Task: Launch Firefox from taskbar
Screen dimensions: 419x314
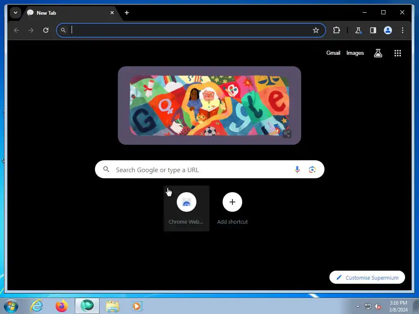Action: 62,306
